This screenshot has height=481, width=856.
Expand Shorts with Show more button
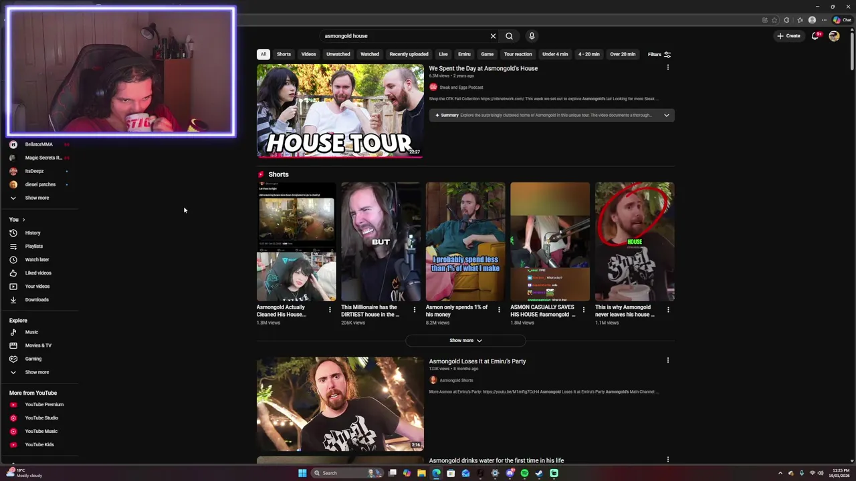coord(465,341)
